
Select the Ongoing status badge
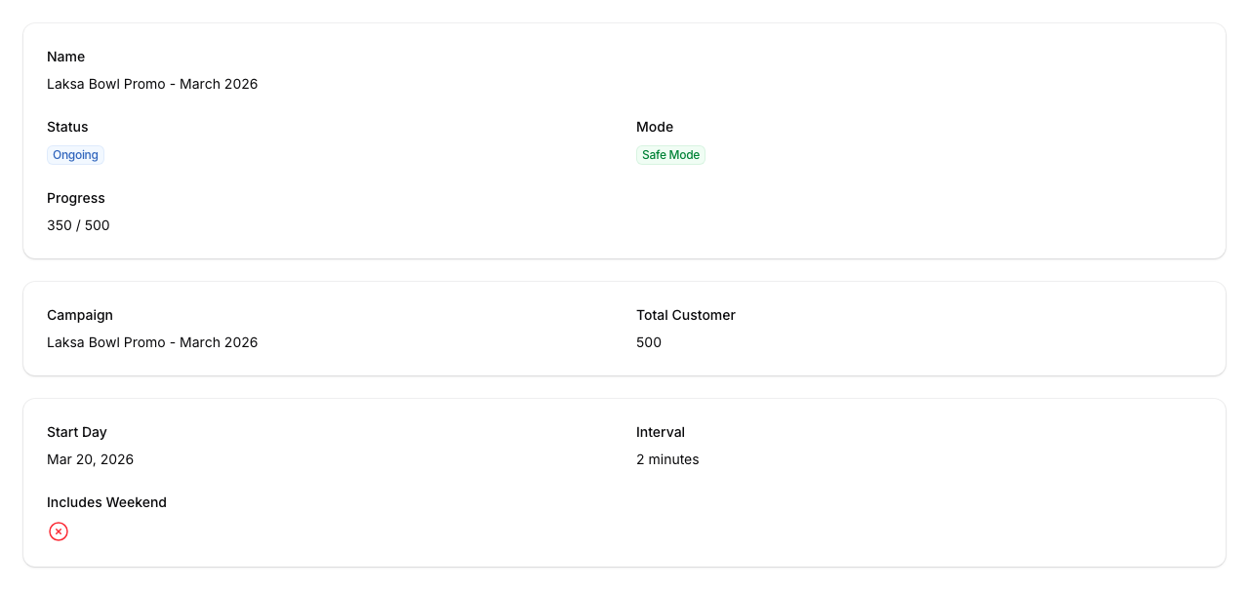click(x=75, y=154)
